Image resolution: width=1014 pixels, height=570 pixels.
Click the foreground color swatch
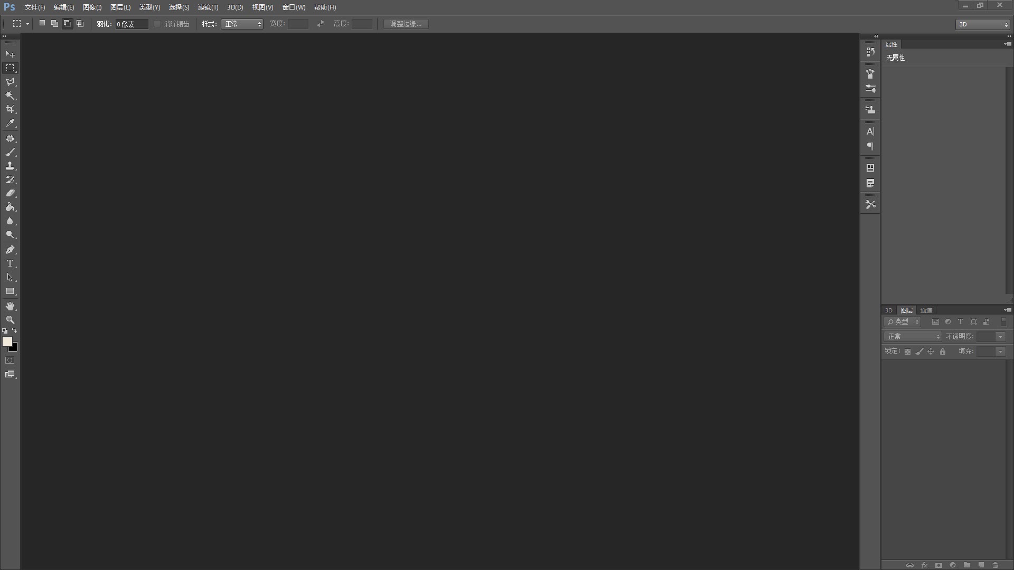(7, 341)
